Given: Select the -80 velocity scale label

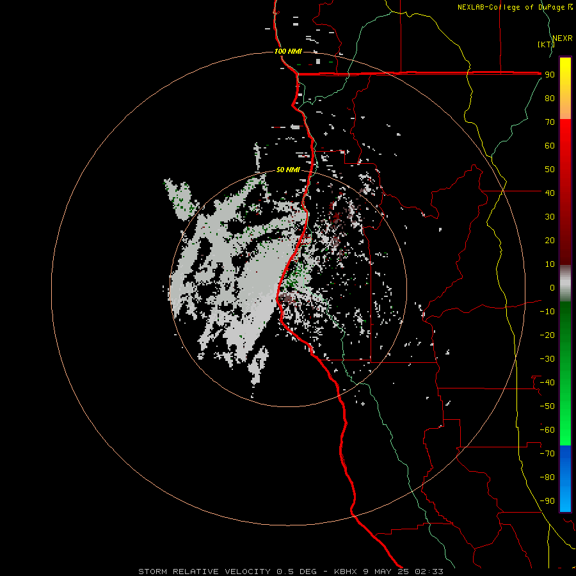Looking at the screenshot, I should click(547, 477).
